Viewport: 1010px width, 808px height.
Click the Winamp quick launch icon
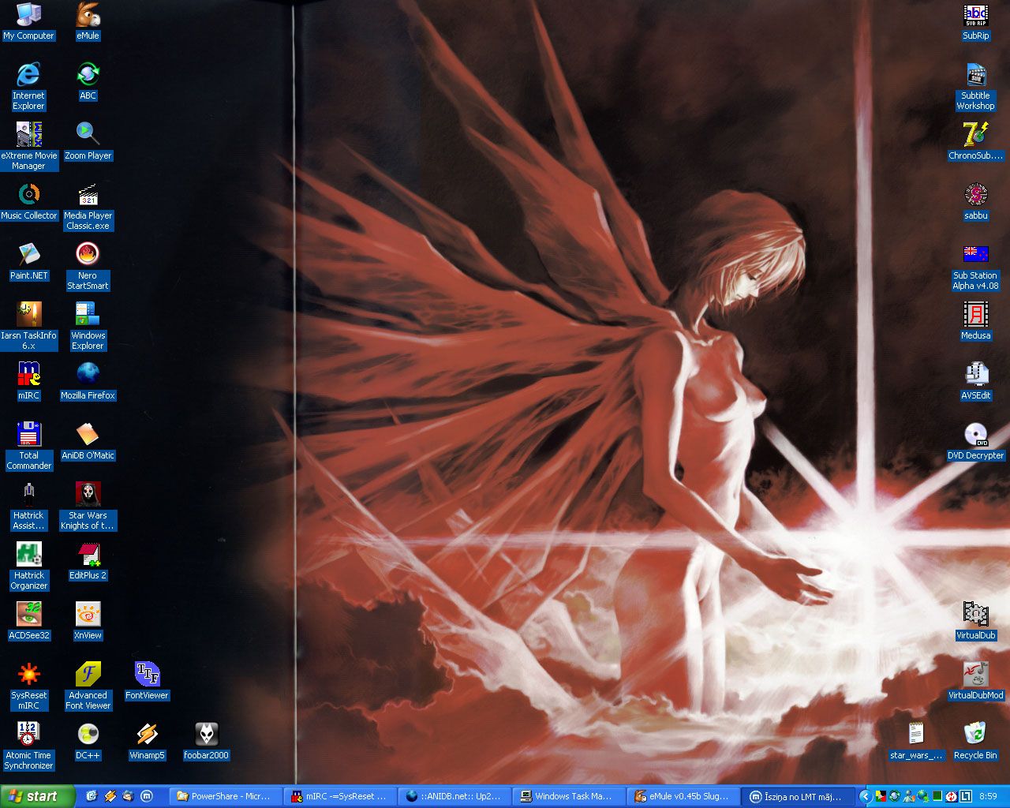[110, 796]
